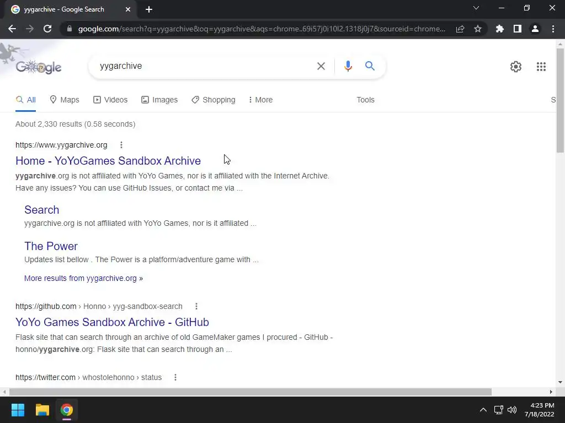Bookmark this tab with star icon
565x423 pixels.
pyautogui.click(x=478, y=29)
